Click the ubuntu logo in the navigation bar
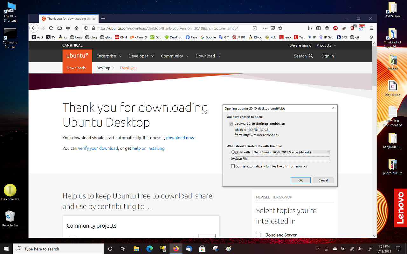Image resolution: width=407 pixels, height=254 pixels. click(77, 56)
